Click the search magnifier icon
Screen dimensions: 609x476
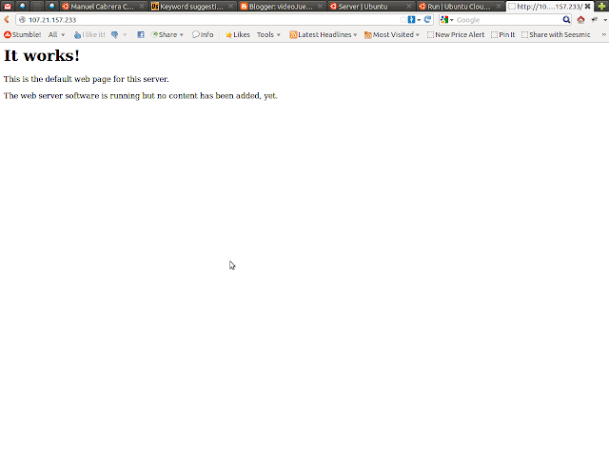566,19
